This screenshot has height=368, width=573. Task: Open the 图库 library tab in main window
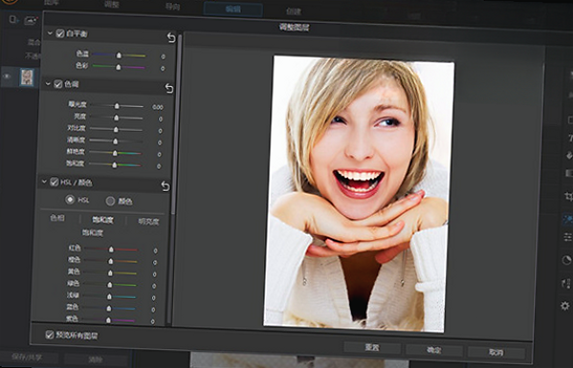coord(52,2)
